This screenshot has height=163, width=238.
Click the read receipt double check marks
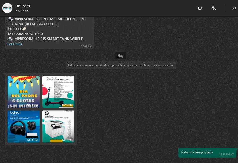pos(232,154)
